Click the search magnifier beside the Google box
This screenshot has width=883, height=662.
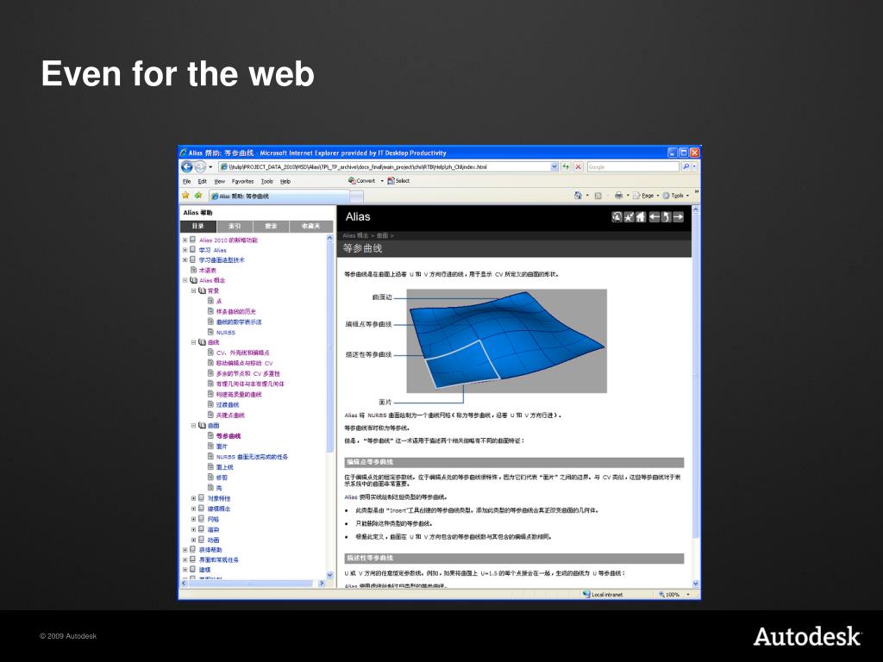(686, 166)
